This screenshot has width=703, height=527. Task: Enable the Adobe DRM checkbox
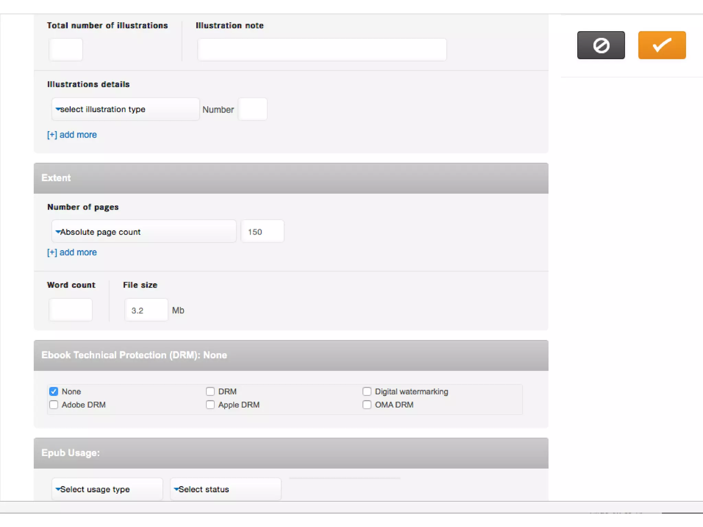(x=54, y=405)
